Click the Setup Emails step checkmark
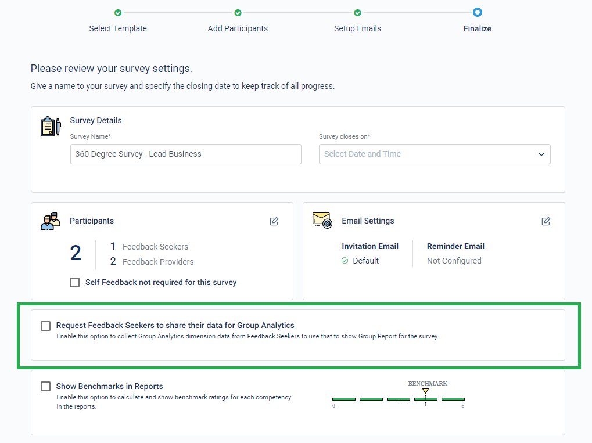The image size is (592, 443). click(357, 13)
